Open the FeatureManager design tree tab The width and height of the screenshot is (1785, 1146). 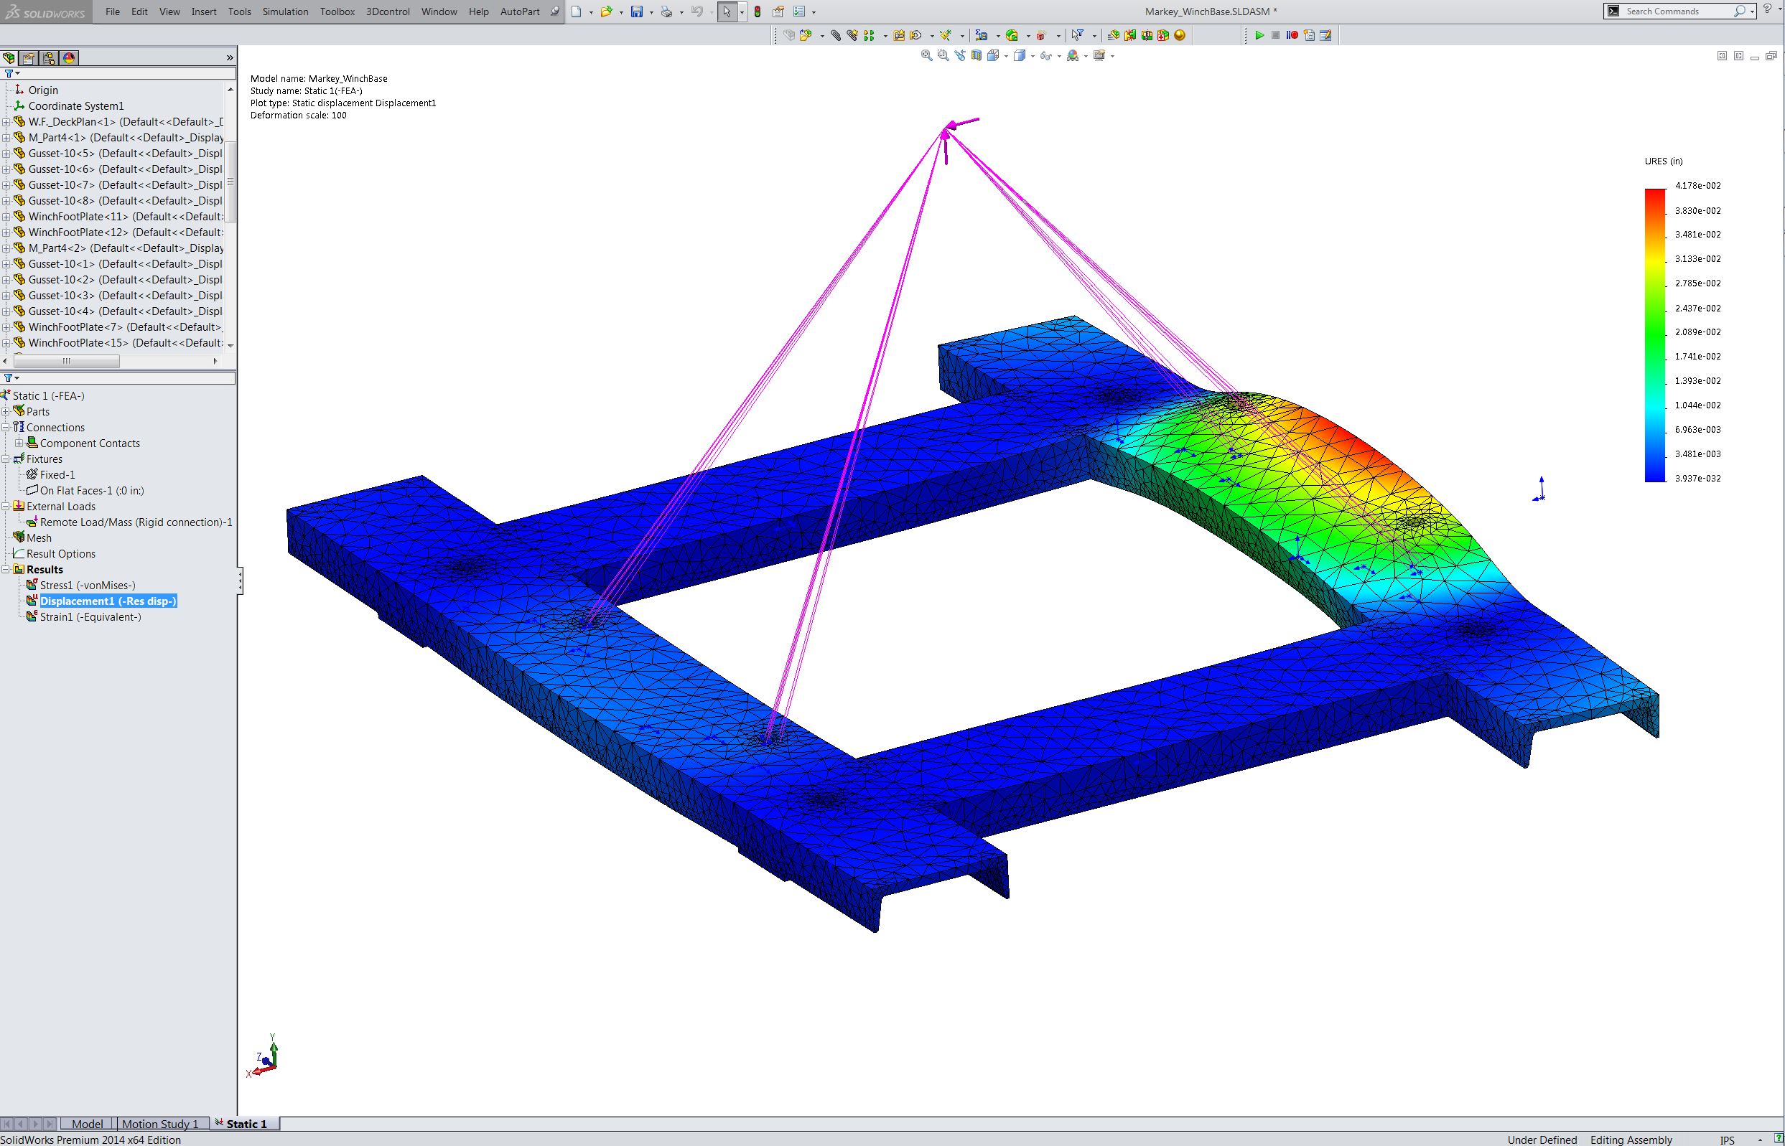click(x=9, y=58)
